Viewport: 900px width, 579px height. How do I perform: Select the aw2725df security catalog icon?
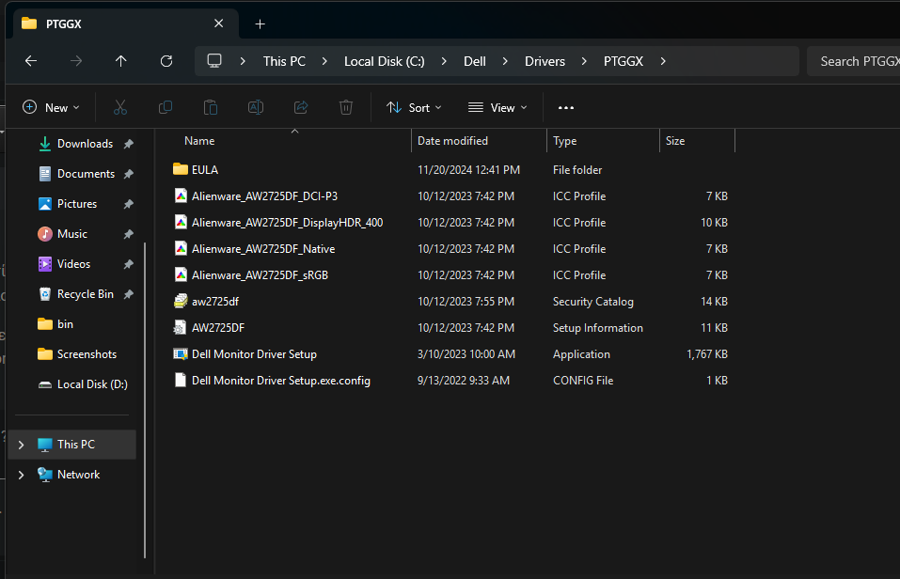181,302
